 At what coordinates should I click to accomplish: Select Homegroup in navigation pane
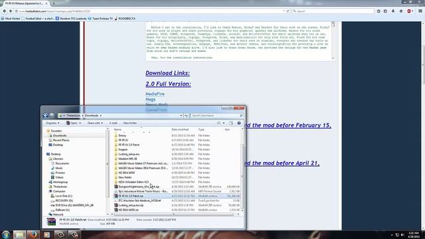coord(60,182)
